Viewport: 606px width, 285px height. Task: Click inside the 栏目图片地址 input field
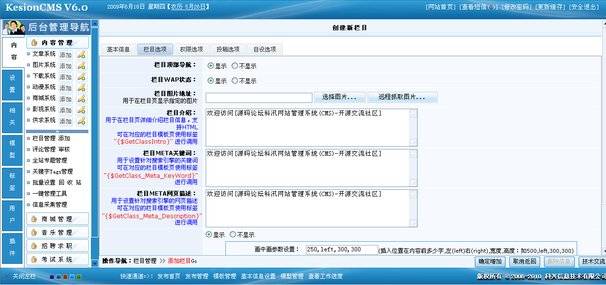click(259, 97)
